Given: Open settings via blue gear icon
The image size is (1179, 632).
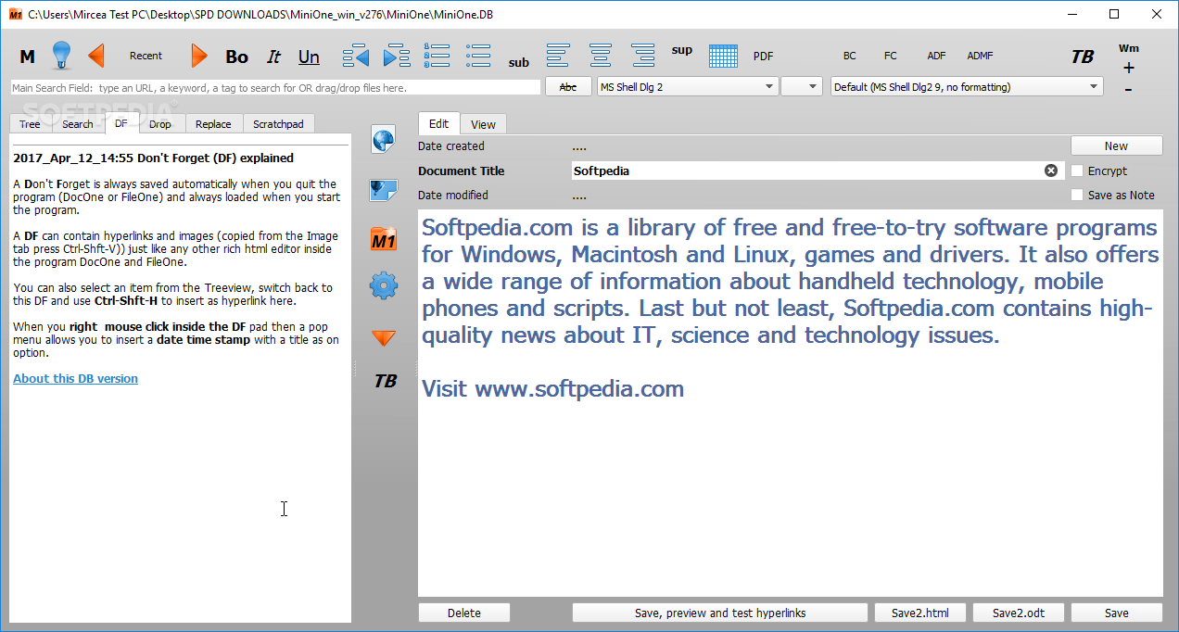Looking at the screenshot, I should (384, 285).
